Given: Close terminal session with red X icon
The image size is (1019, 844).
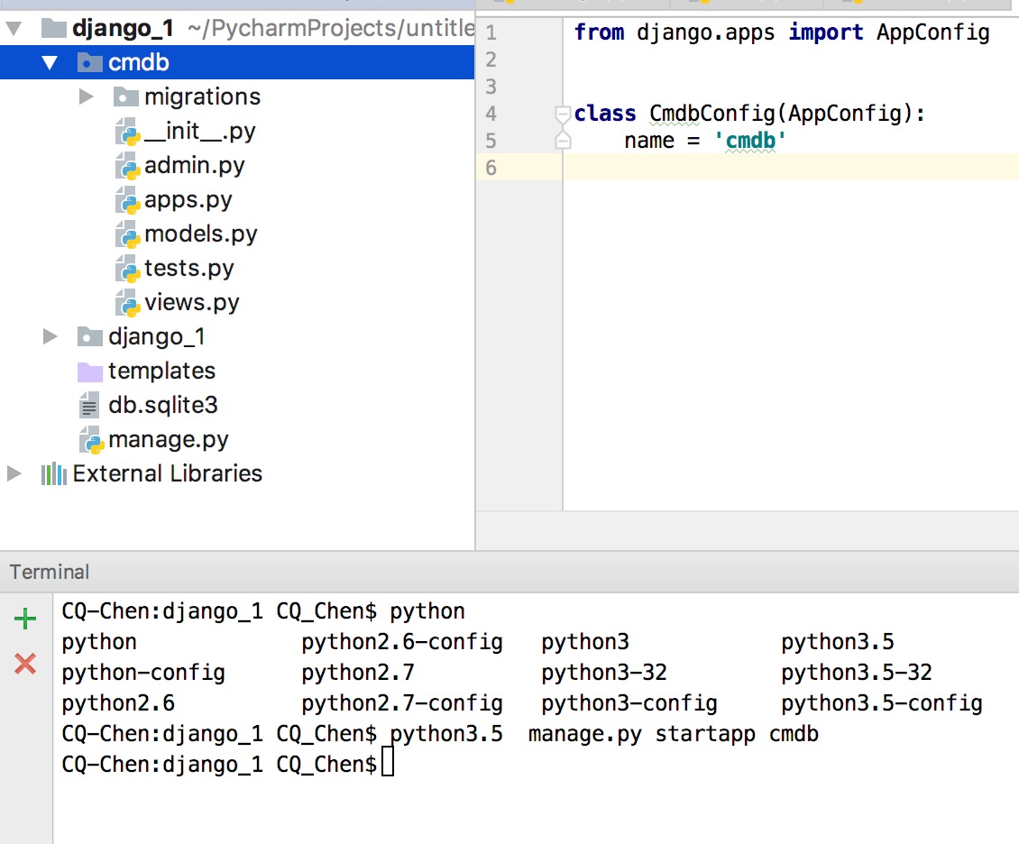Looking at the screenshot, I should (x=25, y=665).
